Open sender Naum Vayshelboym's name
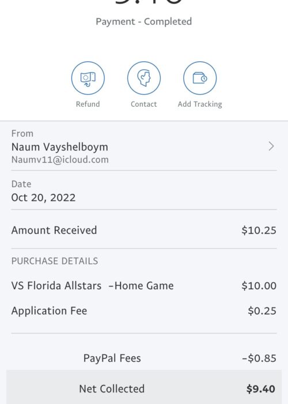Screen dimensions: 288x404 60,147
